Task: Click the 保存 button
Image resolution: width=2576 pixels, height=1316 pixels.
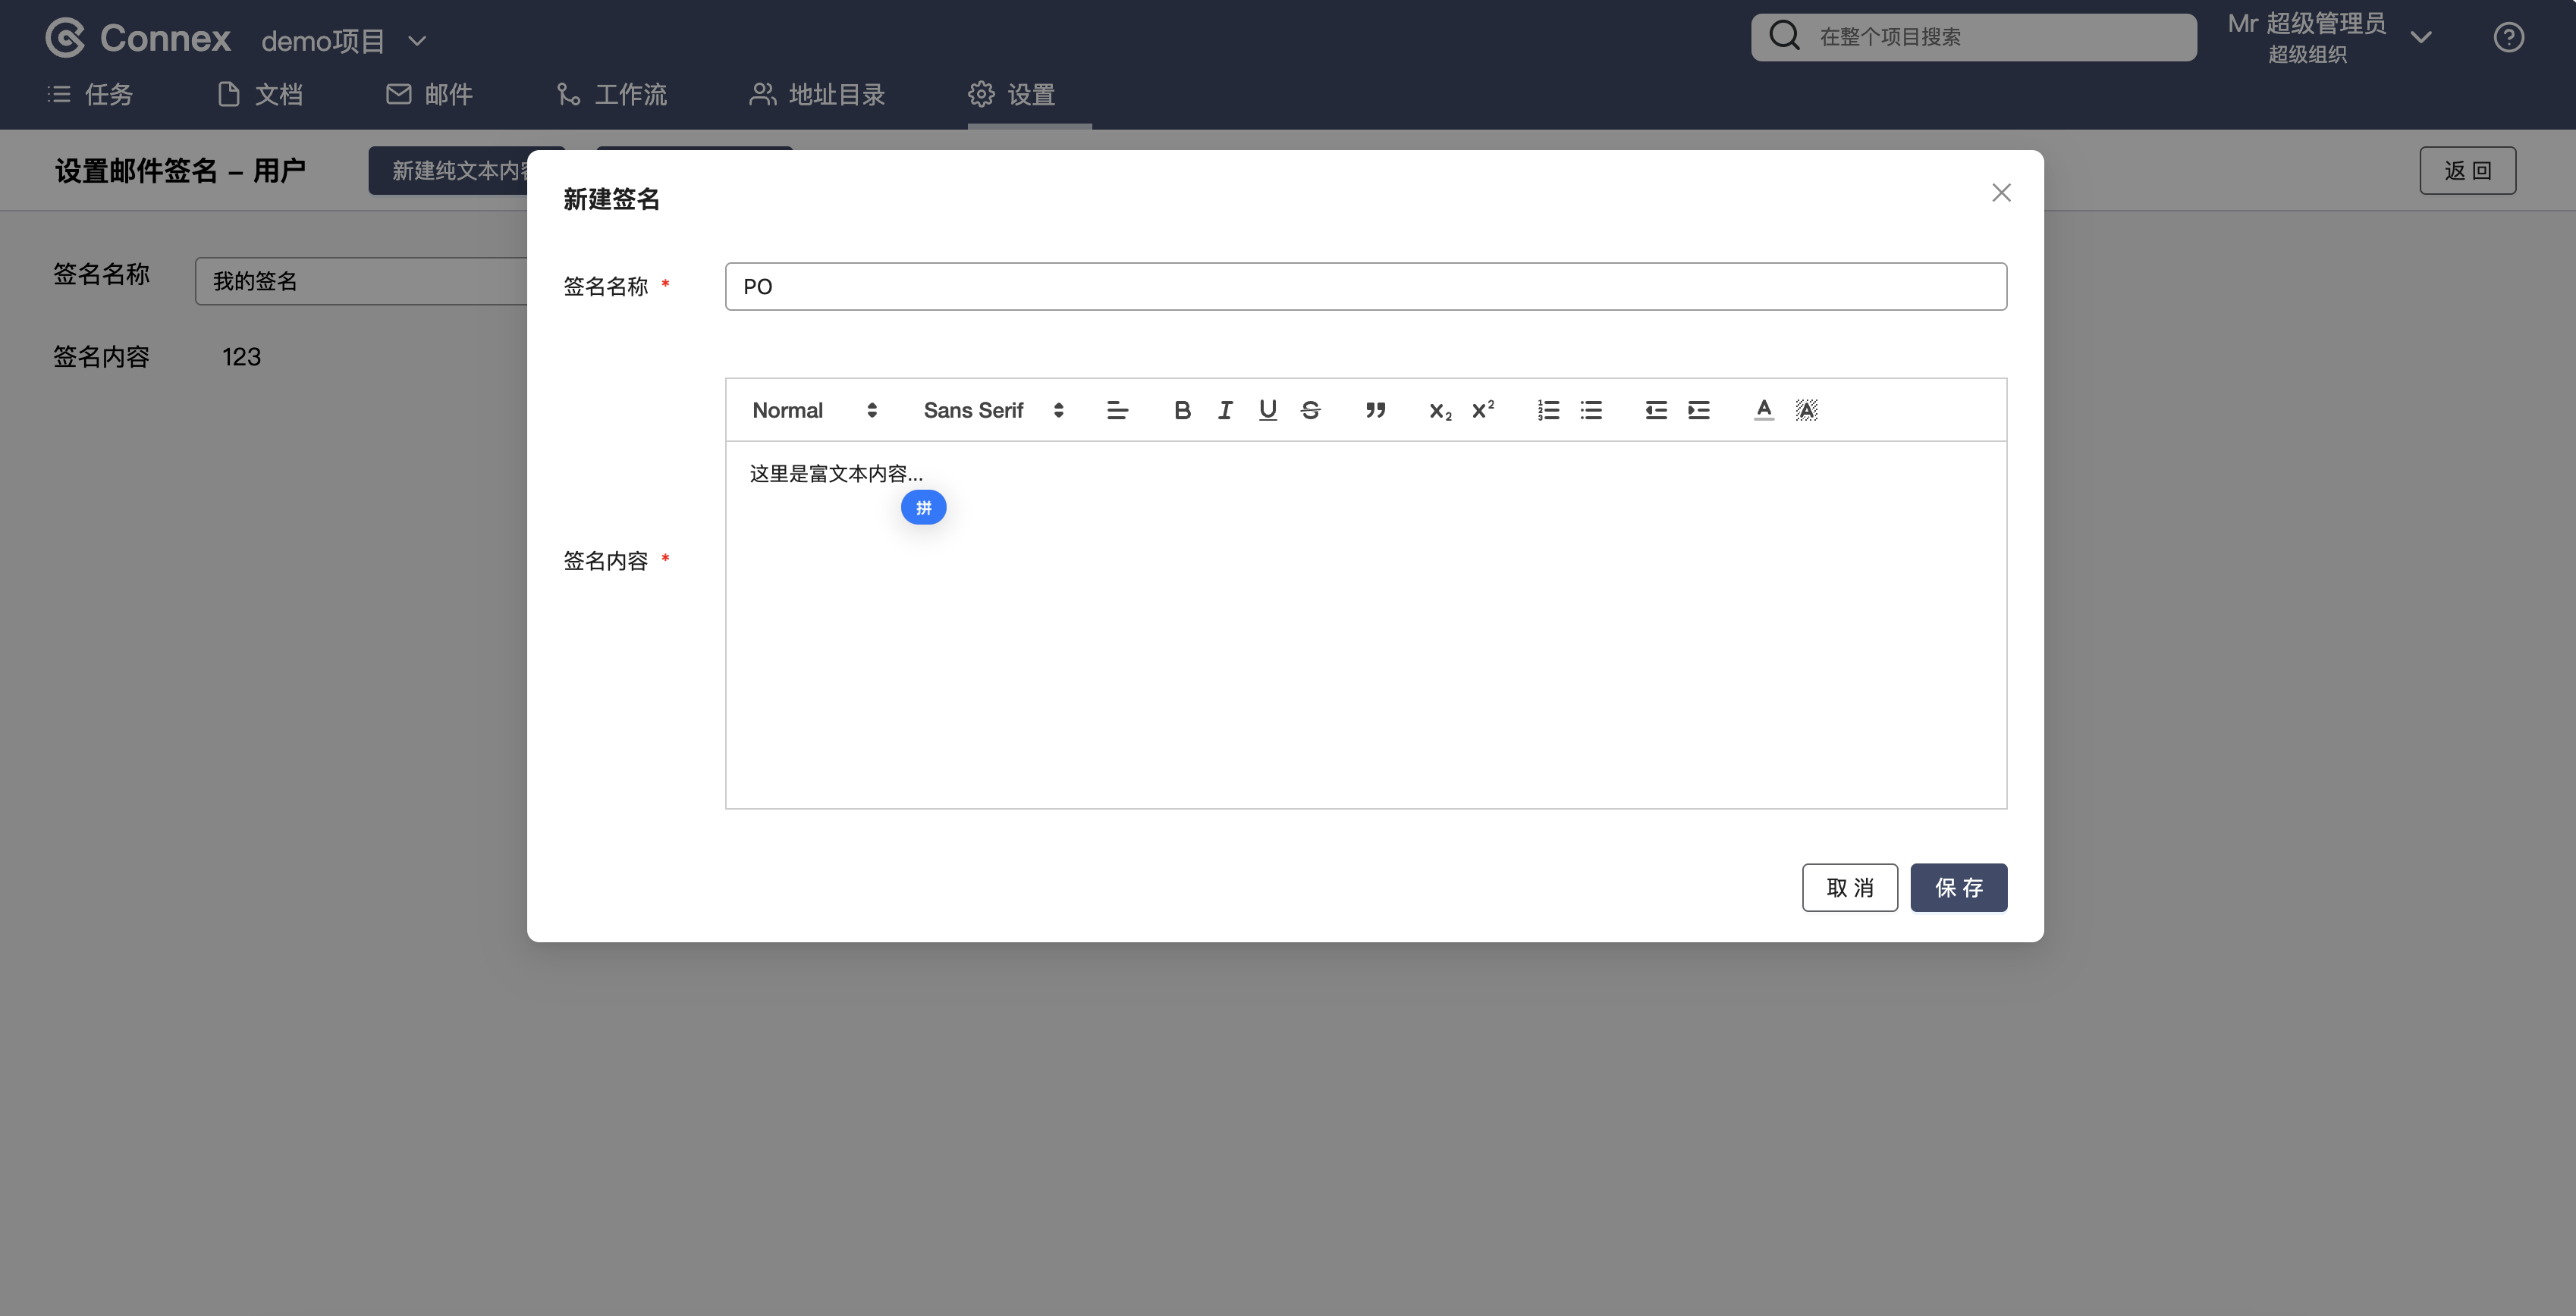Action: pos(1958,888)
